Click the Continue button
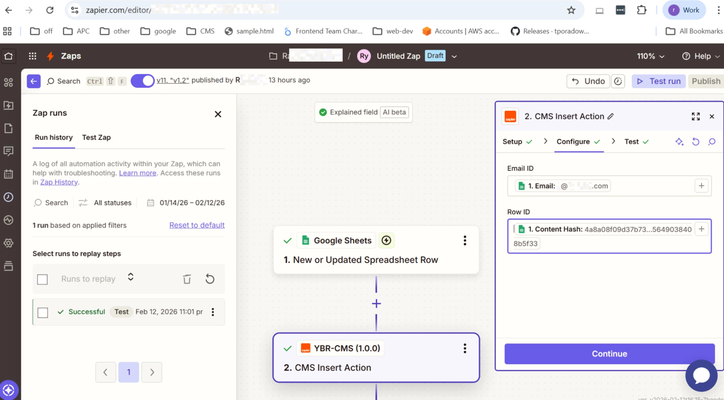724x400 pixels. [609, 354]
